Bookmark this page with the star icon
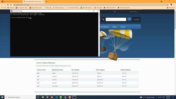Screen dimensions: 176x99 [x=167, y=5]
